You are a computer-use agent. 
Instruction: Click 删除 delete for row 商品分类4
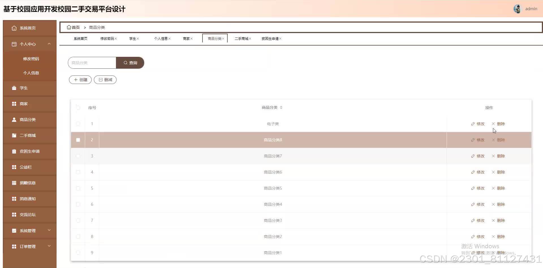click(498, 204)
